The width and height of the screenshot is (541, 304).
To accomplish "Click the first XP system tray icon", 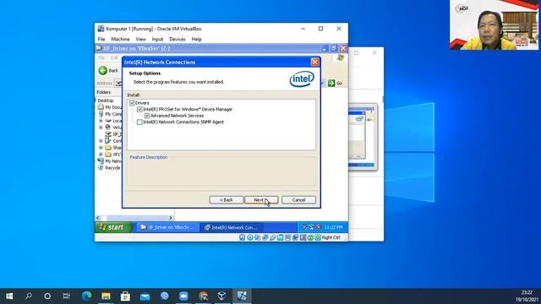I will pos(304,227).
